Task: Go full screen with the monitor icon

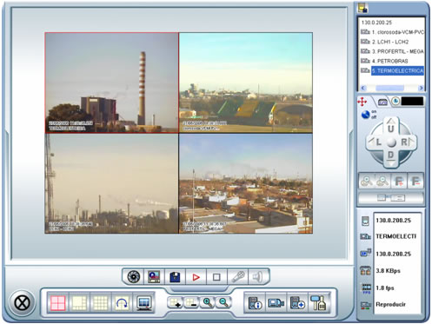Action: 144,303
